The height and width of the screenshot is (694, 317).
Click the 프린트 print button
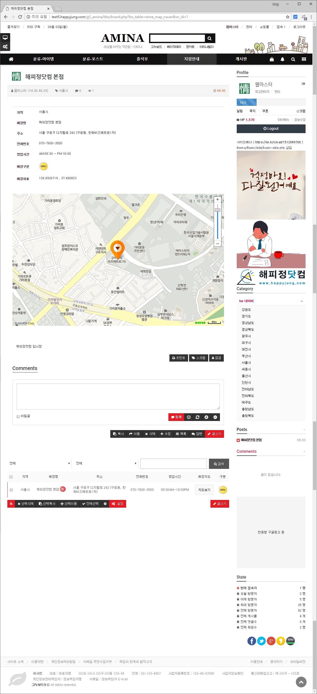(179, 358)
